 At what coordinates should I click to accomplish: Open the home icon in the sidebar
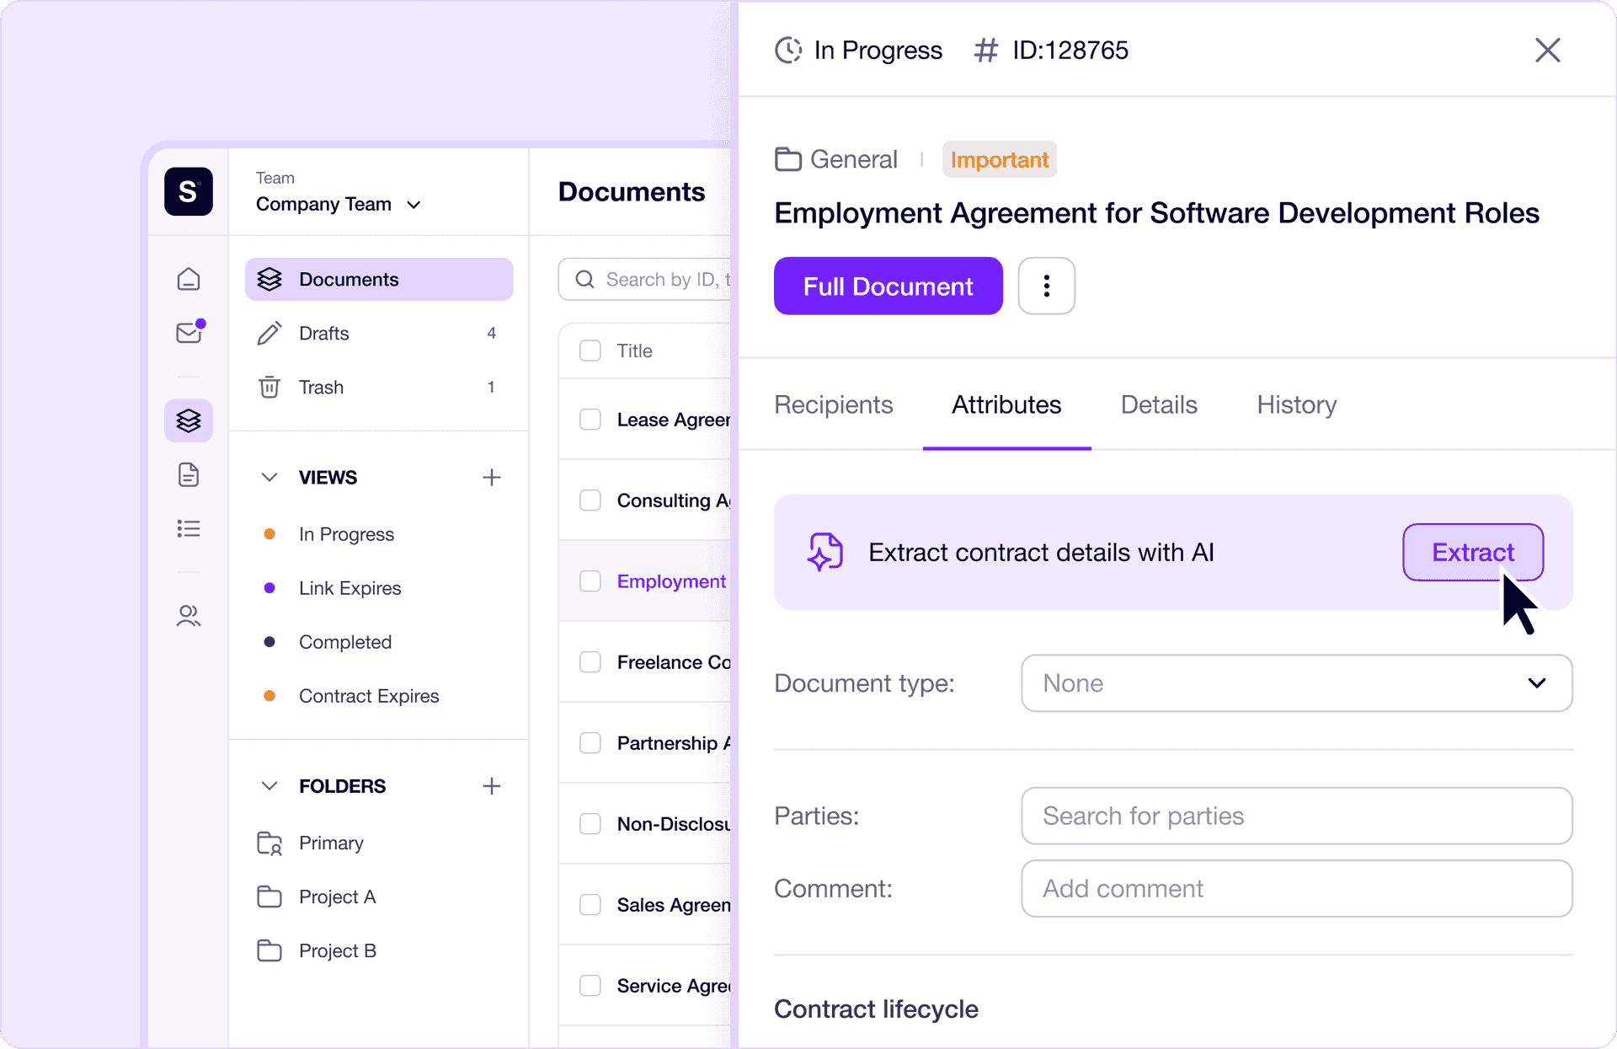click(189, 279)
